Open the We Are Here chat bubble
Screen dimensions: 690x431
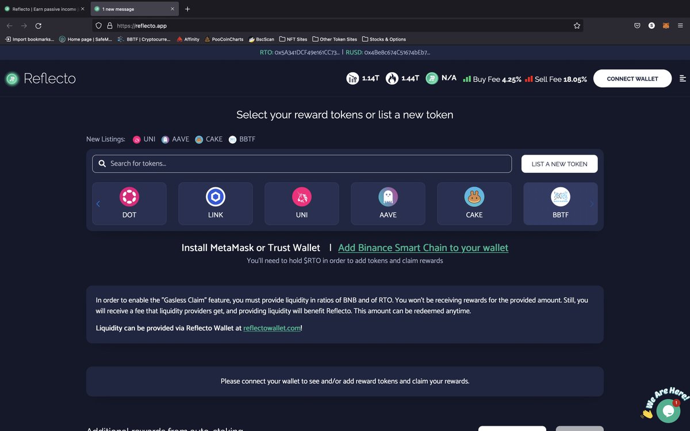point(668,410)
